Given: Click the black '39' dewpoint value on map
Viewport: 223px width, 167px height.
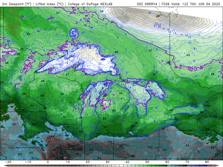Looking at the screenshot, I should tap(102, 11).
